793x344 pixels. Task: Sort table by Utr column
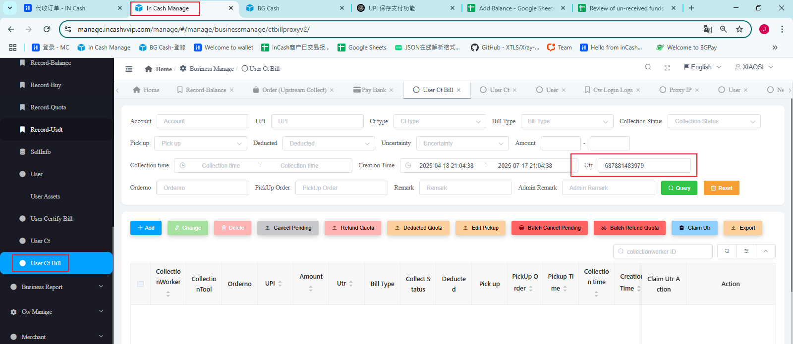(x=351, y=284)
